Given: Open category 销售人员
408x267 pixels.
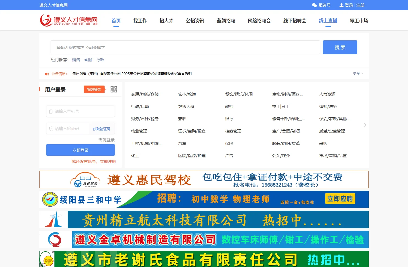Looking at the screenshot, I should [x=186, y=106].
